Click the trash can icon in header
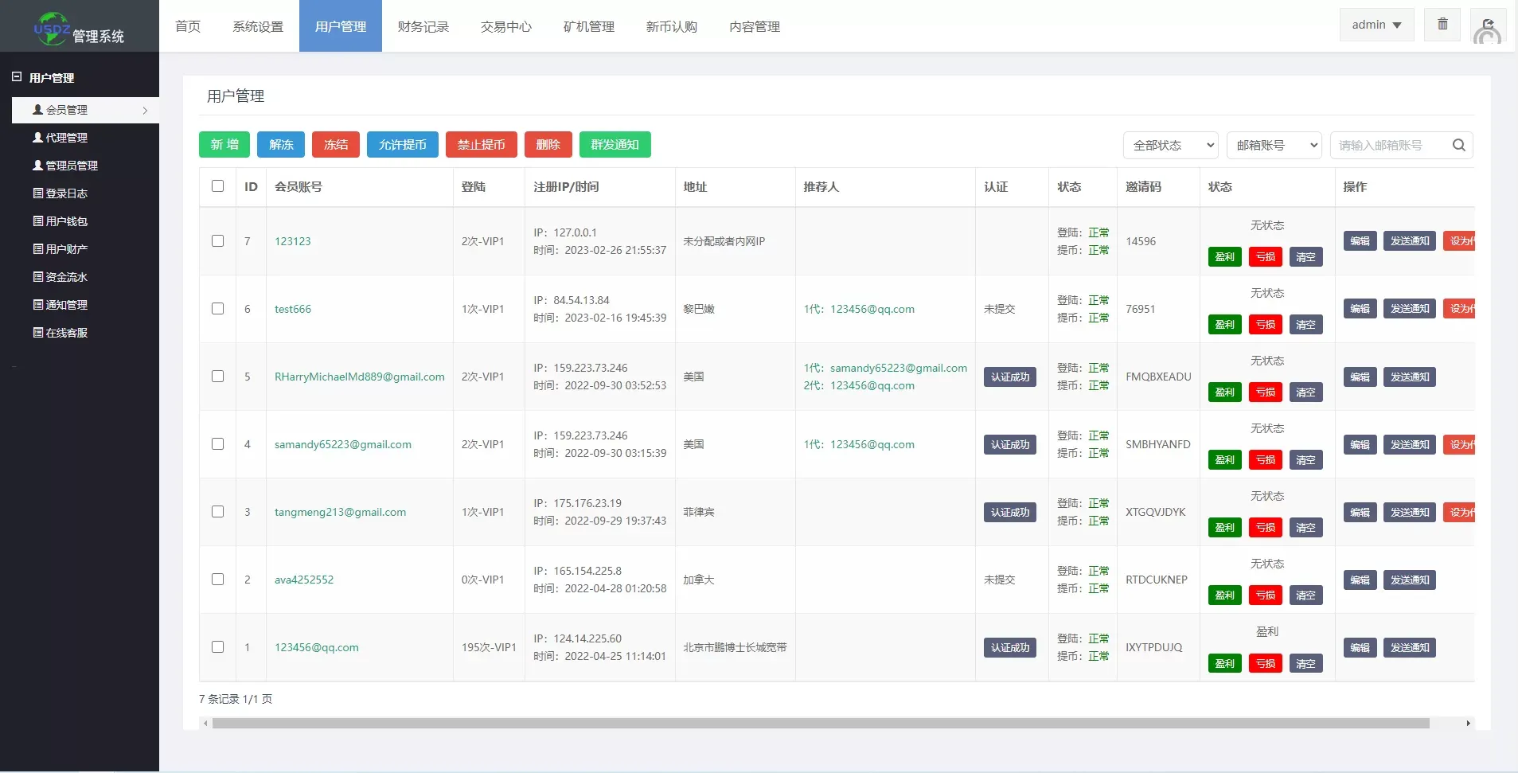This screenshot has width=1518, height=773. click(1442, 25)
